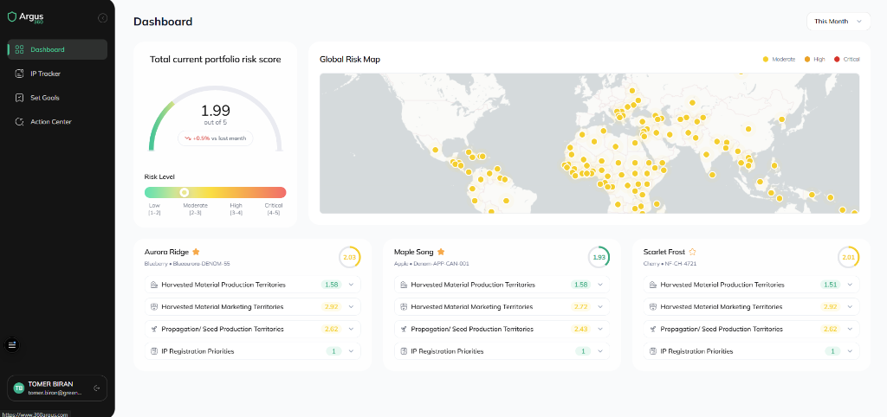Open the Tomer Biran user profile
The height and width of the screenshot is (417, 887).
point(50,388)
